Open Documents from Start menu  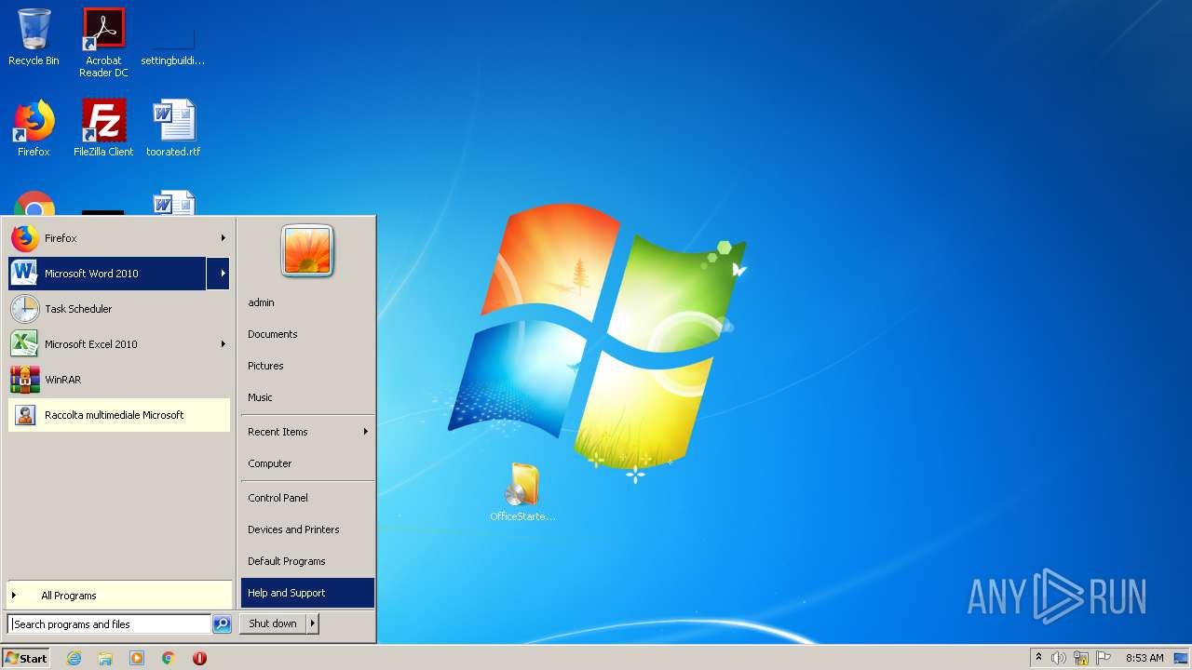pyautogui.click(x=307, y=334)
